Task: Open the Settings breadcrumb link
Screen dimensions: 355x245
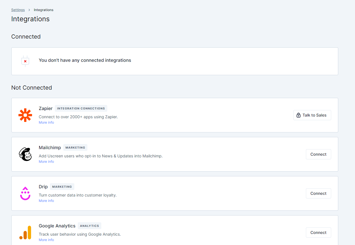Action: click(x=18, y=10)
